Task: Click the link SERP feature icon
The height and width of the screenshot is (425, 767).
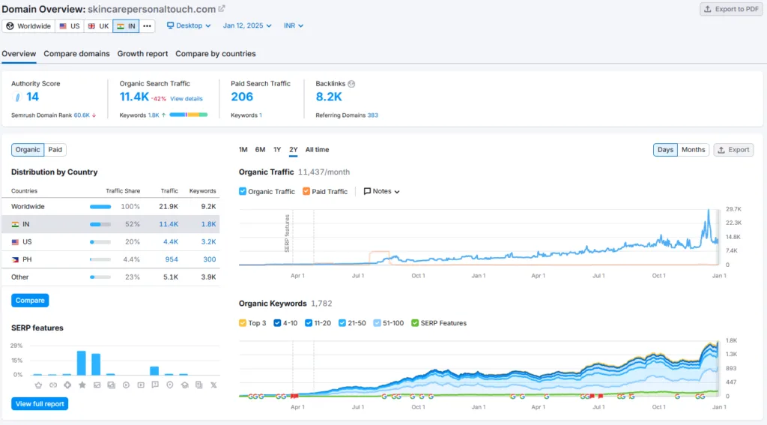Action: [53, 385]
